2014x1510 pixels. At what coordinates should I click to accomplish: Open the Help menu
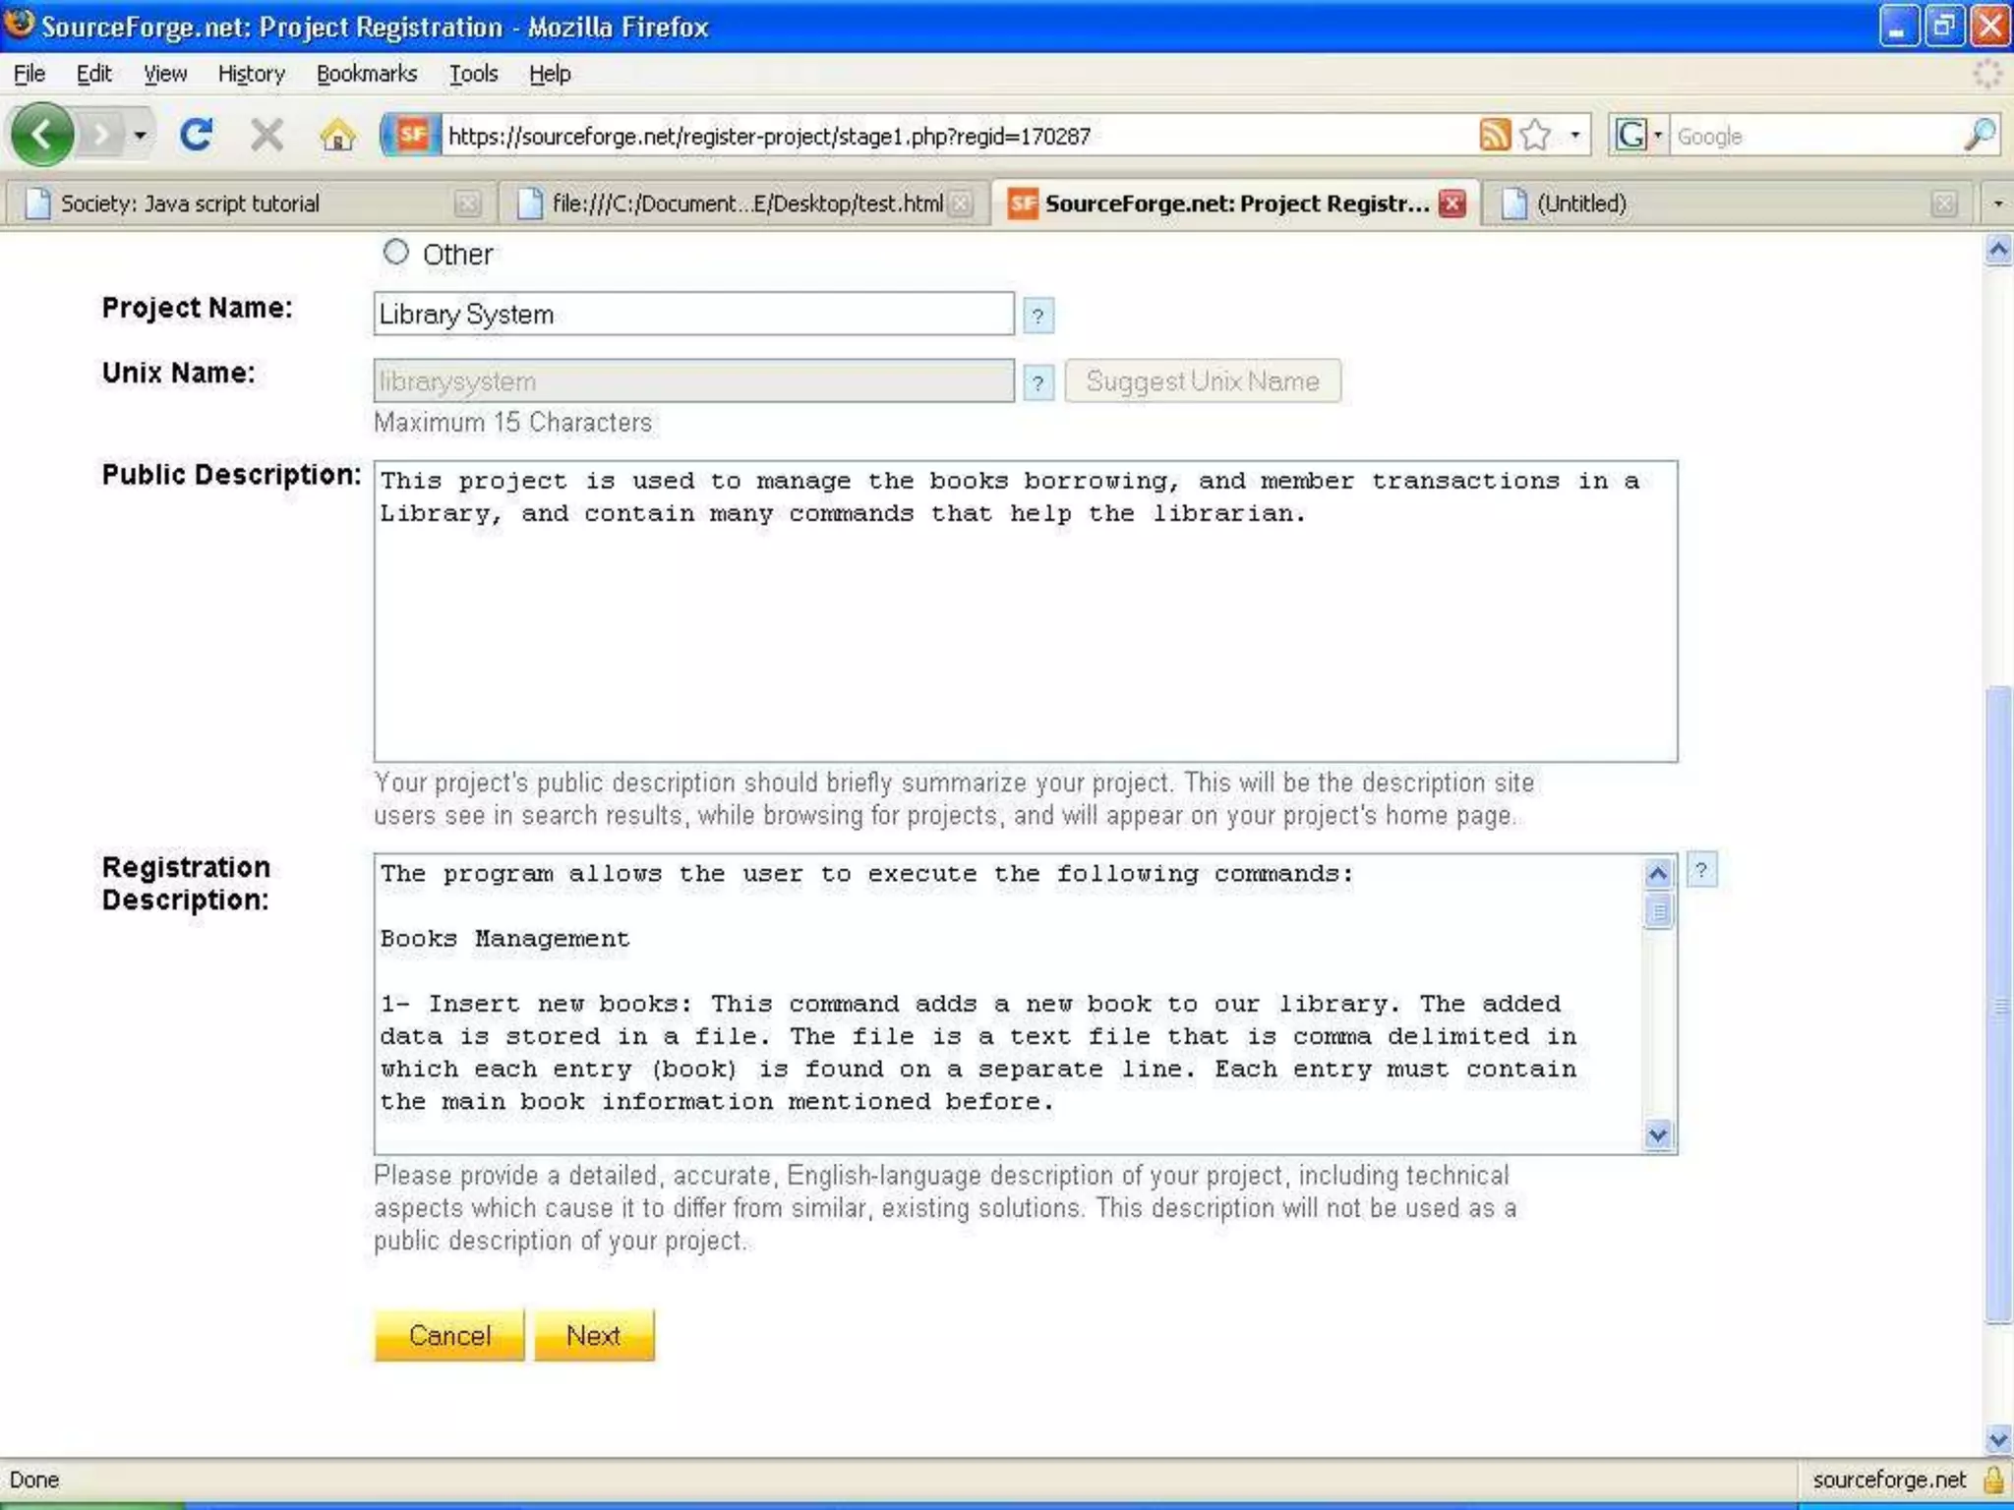coord(549,74)
